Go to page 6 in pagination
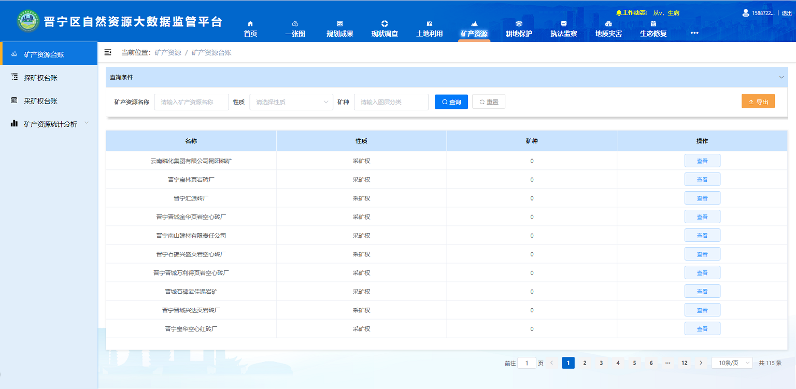 [x=651, y=363]
